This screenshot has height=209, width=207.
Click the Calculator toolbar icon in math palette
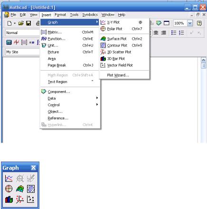pos(9,42)
